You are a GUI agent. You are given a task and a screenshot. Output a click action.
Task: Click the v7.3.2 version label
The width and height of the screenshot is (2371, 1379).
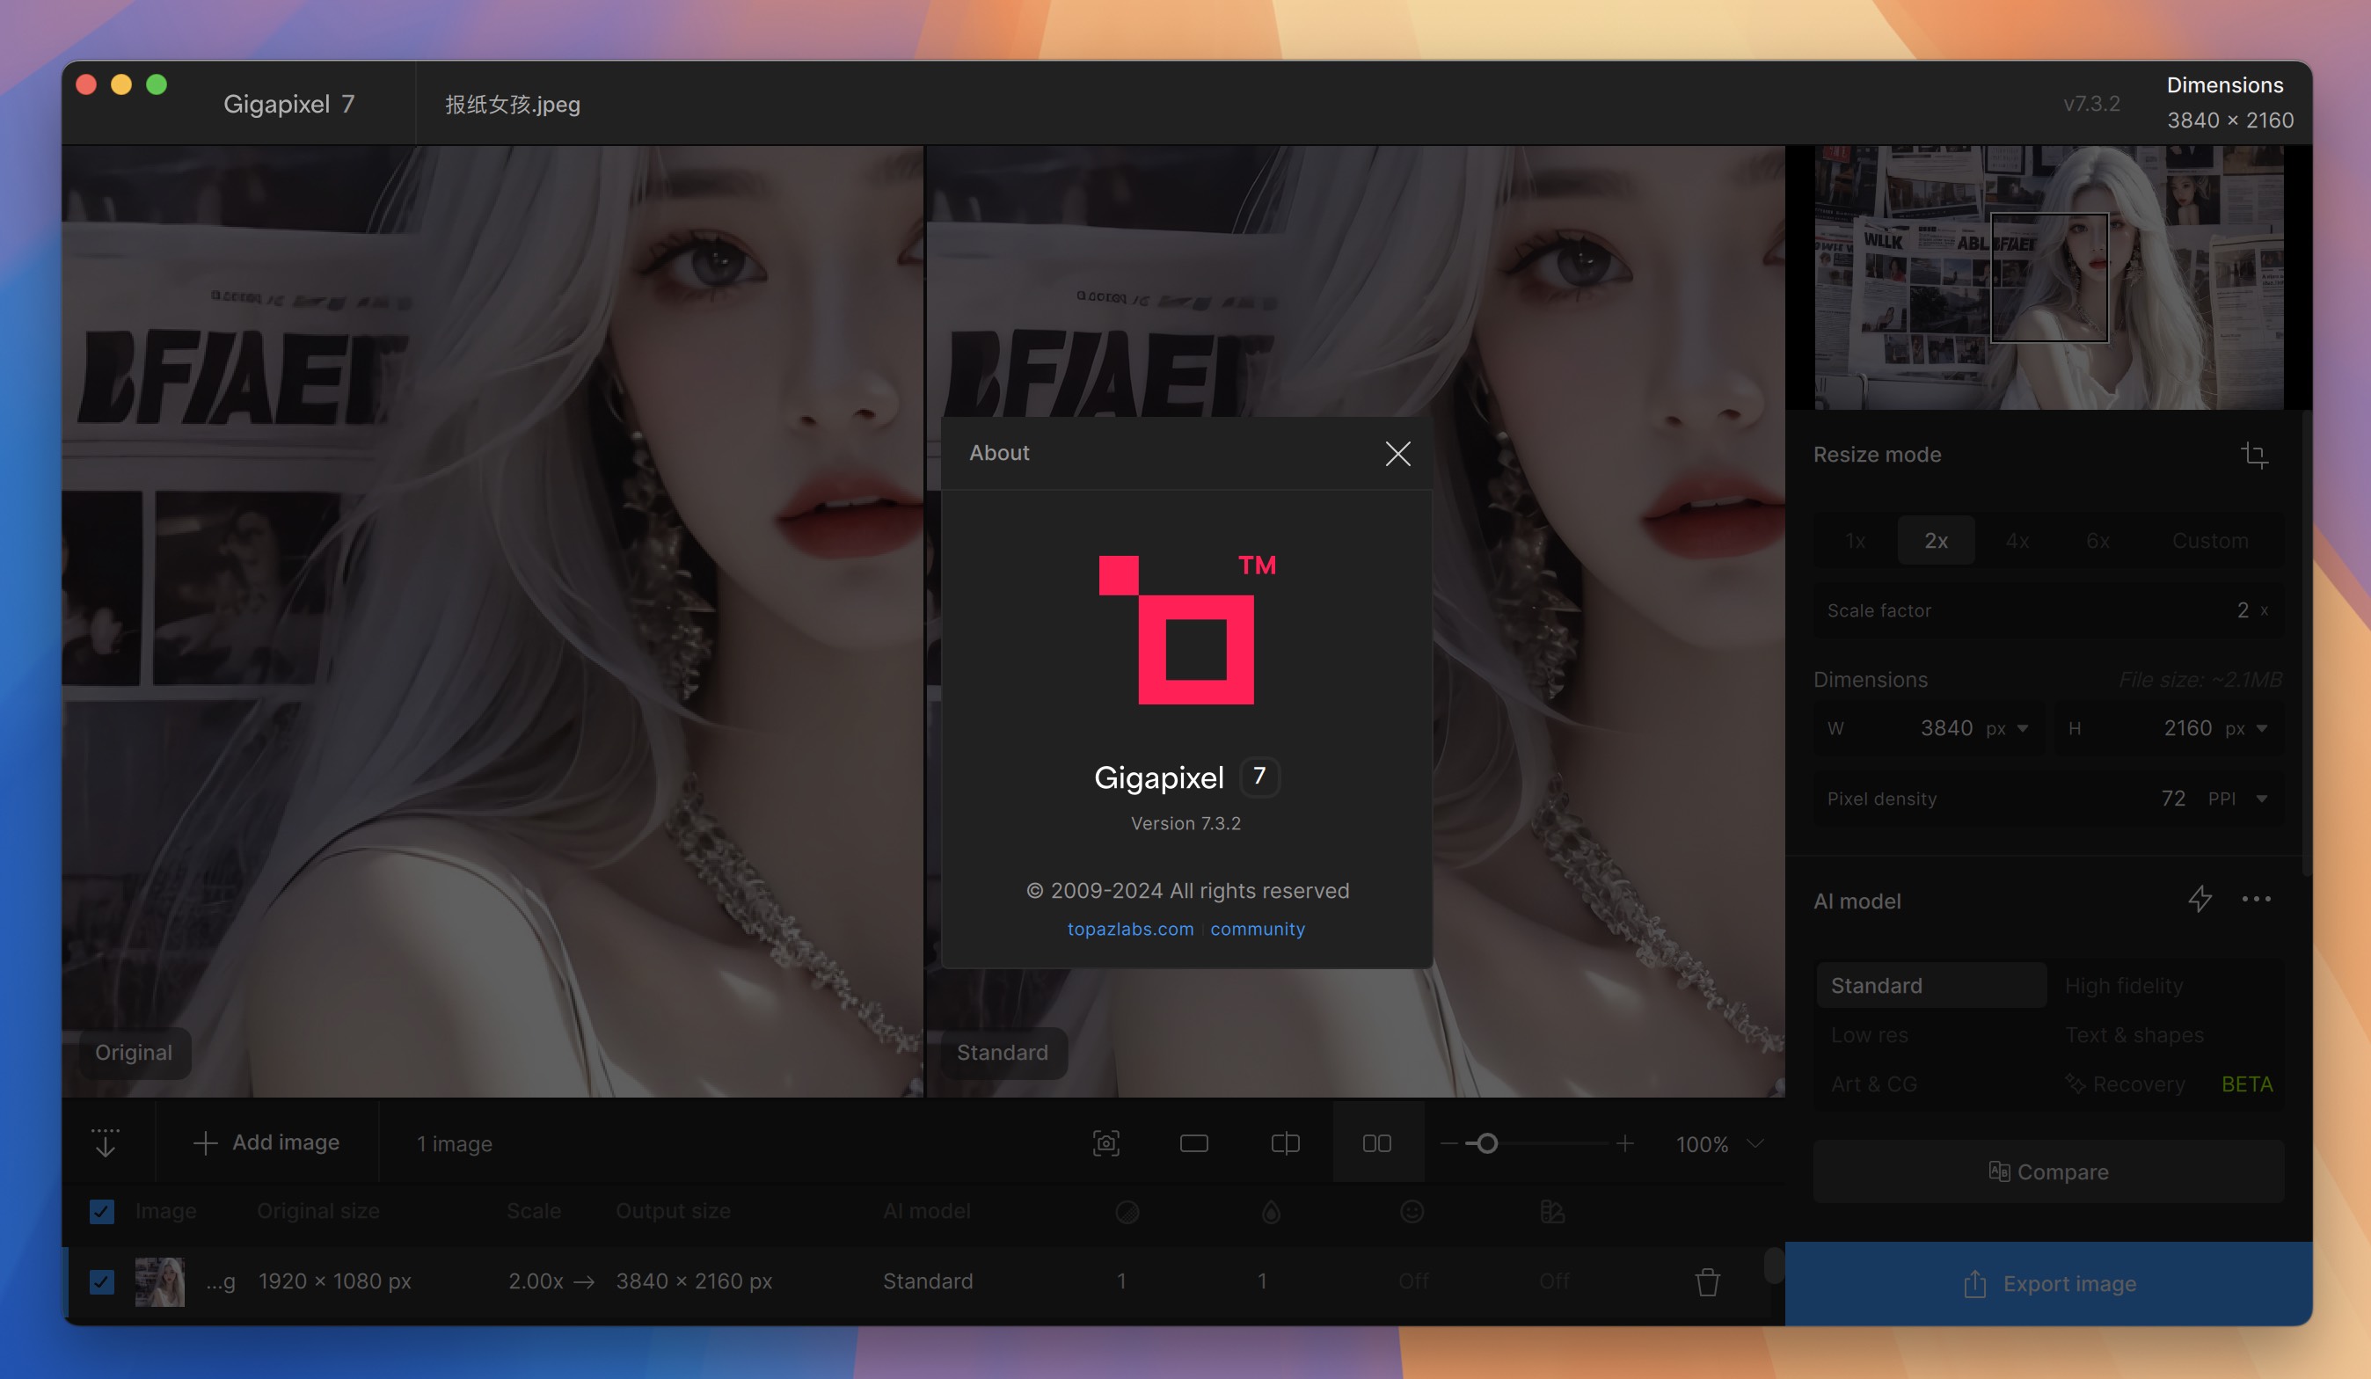click(x=2091, y=104)
